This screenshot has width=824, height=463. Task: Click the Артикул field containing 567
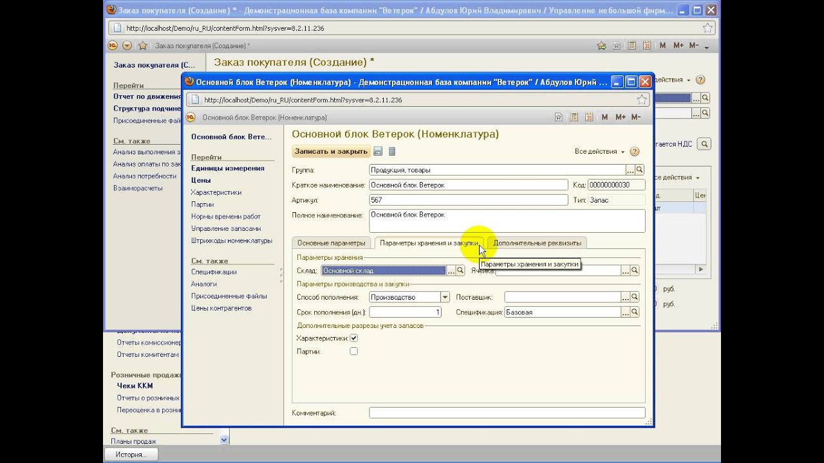click(469, 200)
